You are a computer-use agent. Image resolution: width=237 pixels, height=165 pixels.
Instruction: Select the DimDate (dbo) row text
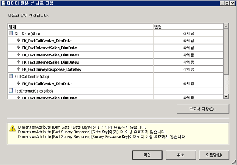[x=27, y=33]
